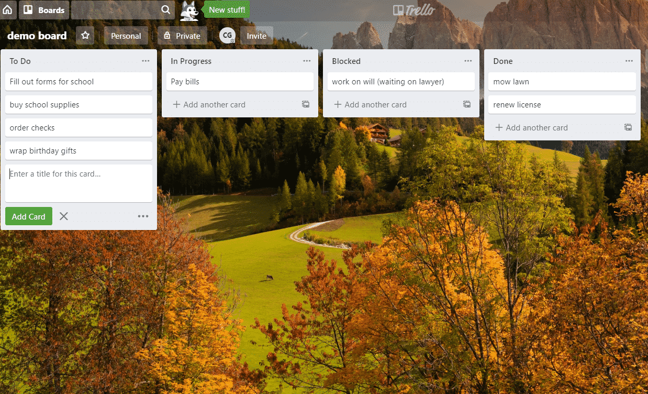Open the New stuff! announcement
Viewport: 648px width, 394px height.
pos(227,9)
